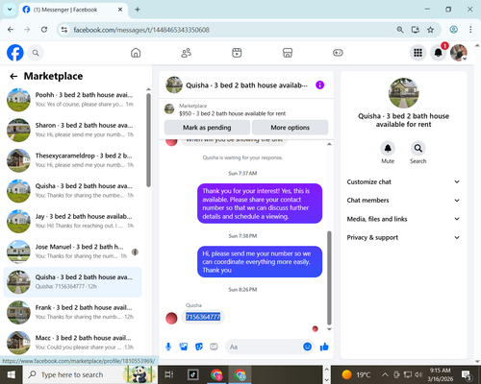
Task: Open a new Chrome tab
Action: pos(138,10)
